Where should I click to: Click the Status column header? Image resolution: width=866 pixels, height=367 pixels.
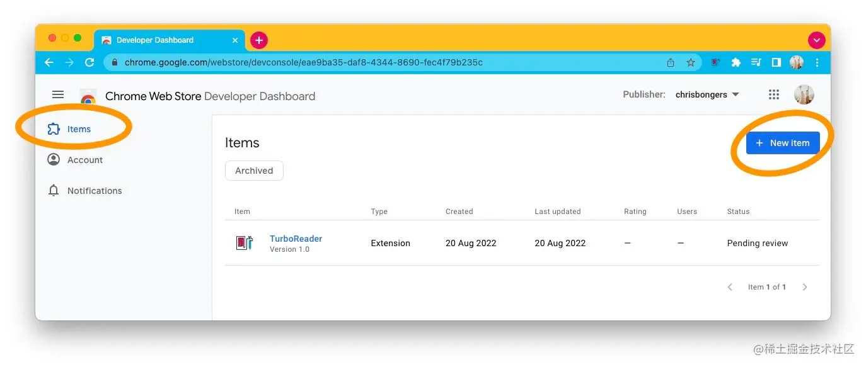tap(738, 212)
